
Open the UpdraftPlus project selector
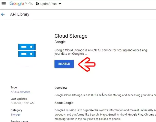coord(50,4)
